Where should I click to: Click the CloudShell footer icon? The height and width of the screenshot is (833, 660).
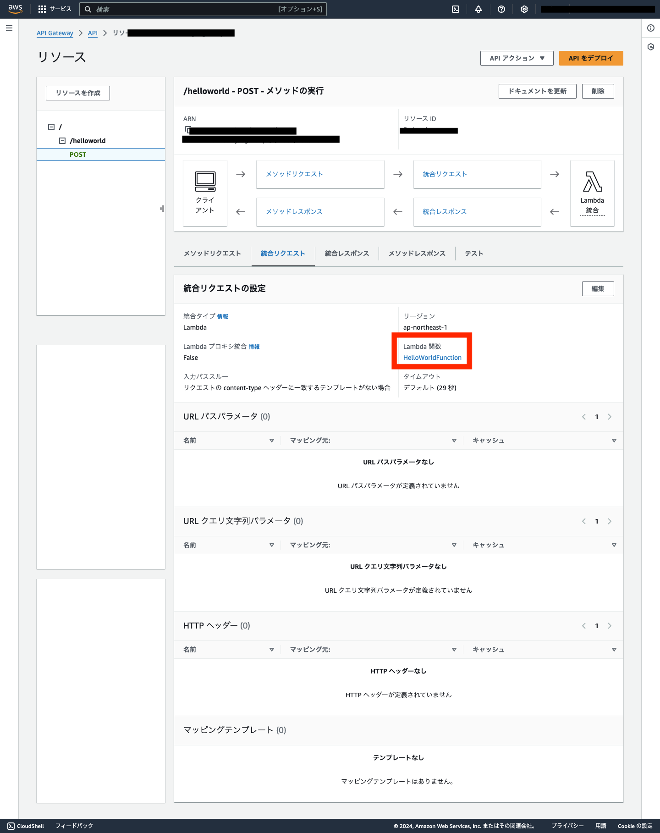click(11, 826)
